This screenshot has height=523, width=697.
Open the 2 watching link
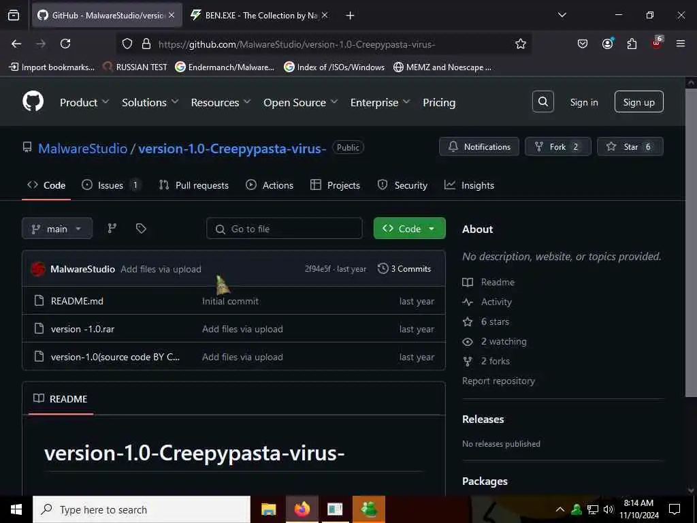pos(504,341)
